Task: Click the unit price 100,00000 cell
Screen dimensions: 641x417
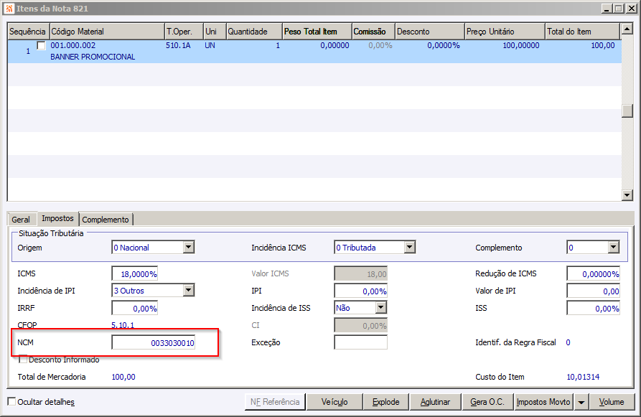Action: point(521,45)
